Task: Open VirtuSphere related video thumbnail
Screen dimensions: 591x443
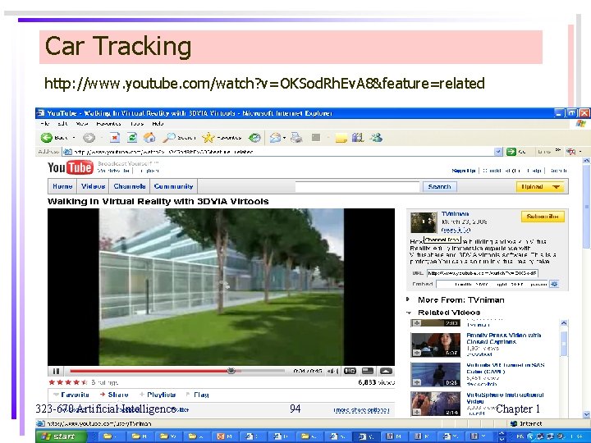Action: tap(435, 404)
